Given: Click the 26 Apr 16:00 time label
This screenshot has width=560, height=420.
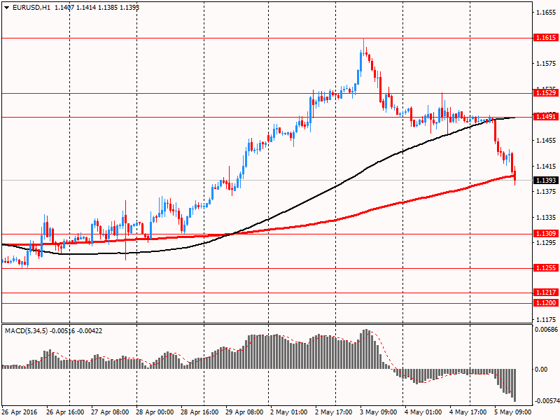Looking at the screenshot, I should click(x=65, y=412).
